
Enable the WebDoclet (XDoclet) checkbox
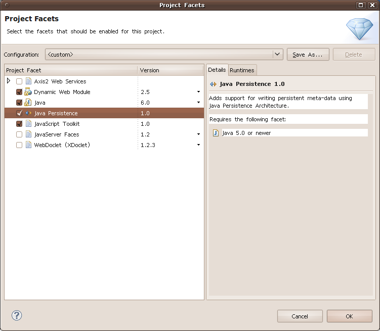[x=19, y=145]
